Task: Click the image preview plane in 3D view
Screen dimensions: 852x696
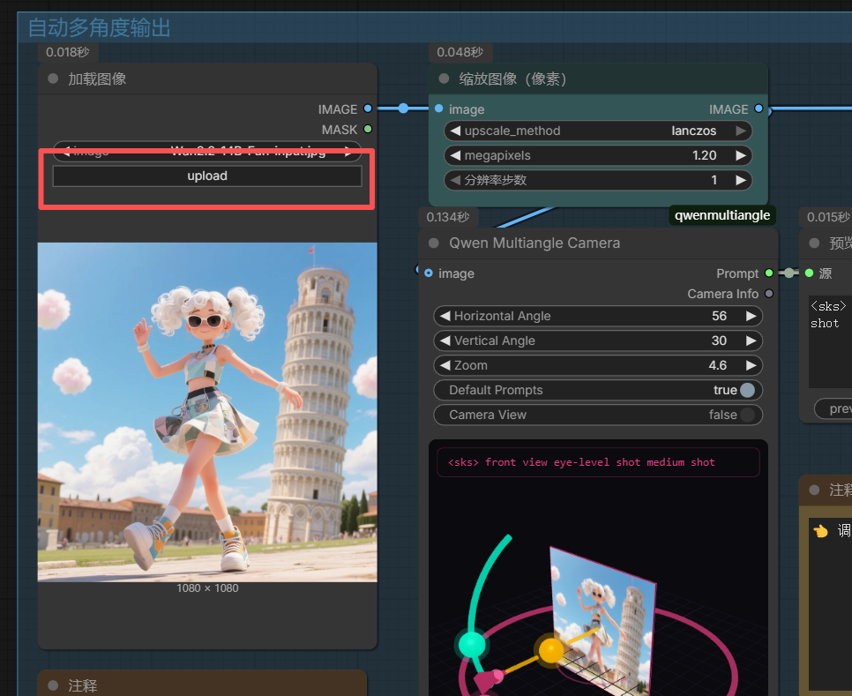Action: pyautogui.click(x=603, y=619)
